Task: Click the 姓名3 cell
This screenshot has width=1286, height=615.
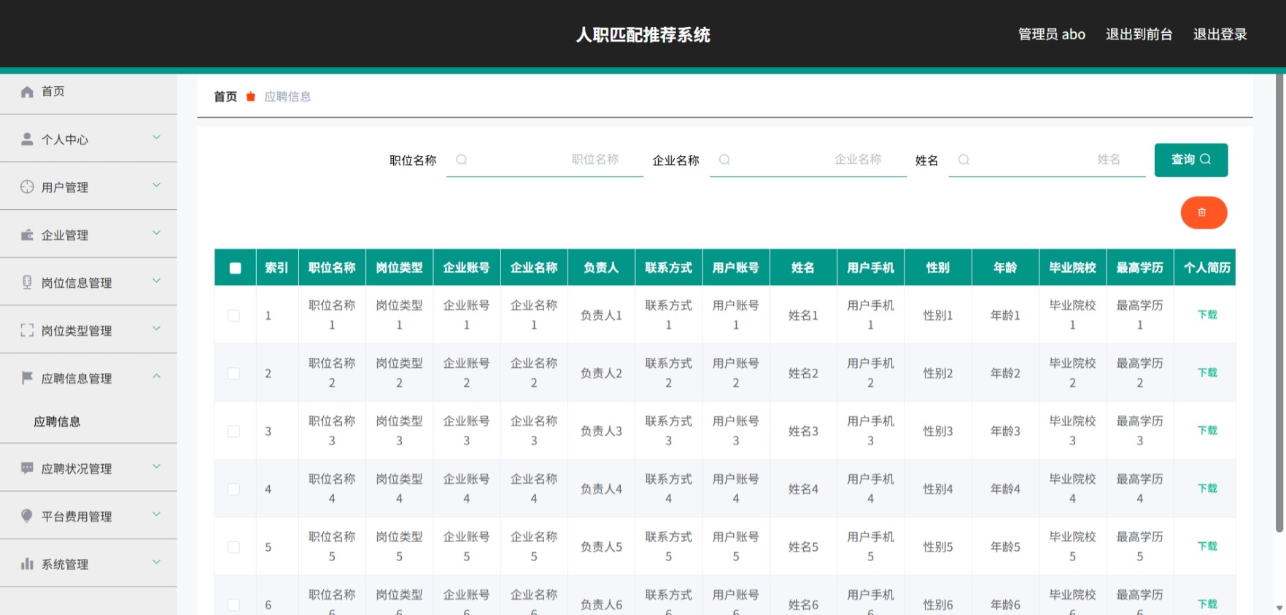Action: pyautogui.click(x=803, y=431)
